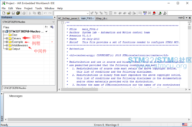This screenshot has height=127, width=192.
Task: Create a new document with toolbar icon
Action: 4,13
